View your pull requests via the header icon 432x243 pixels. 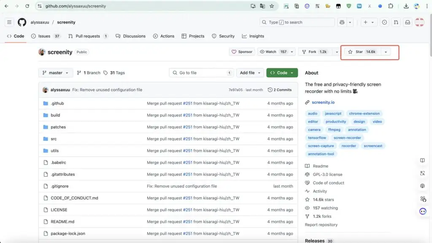(395, 22)
